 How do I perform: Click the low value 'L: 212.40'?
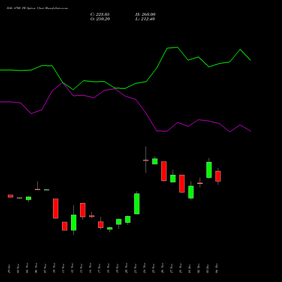pos(145,19)
